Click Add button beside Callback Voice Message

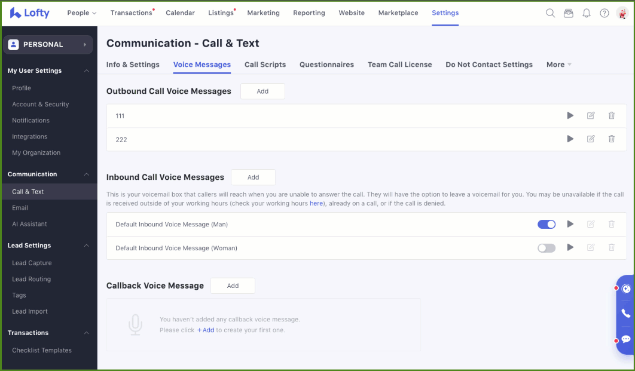(233, 286)
